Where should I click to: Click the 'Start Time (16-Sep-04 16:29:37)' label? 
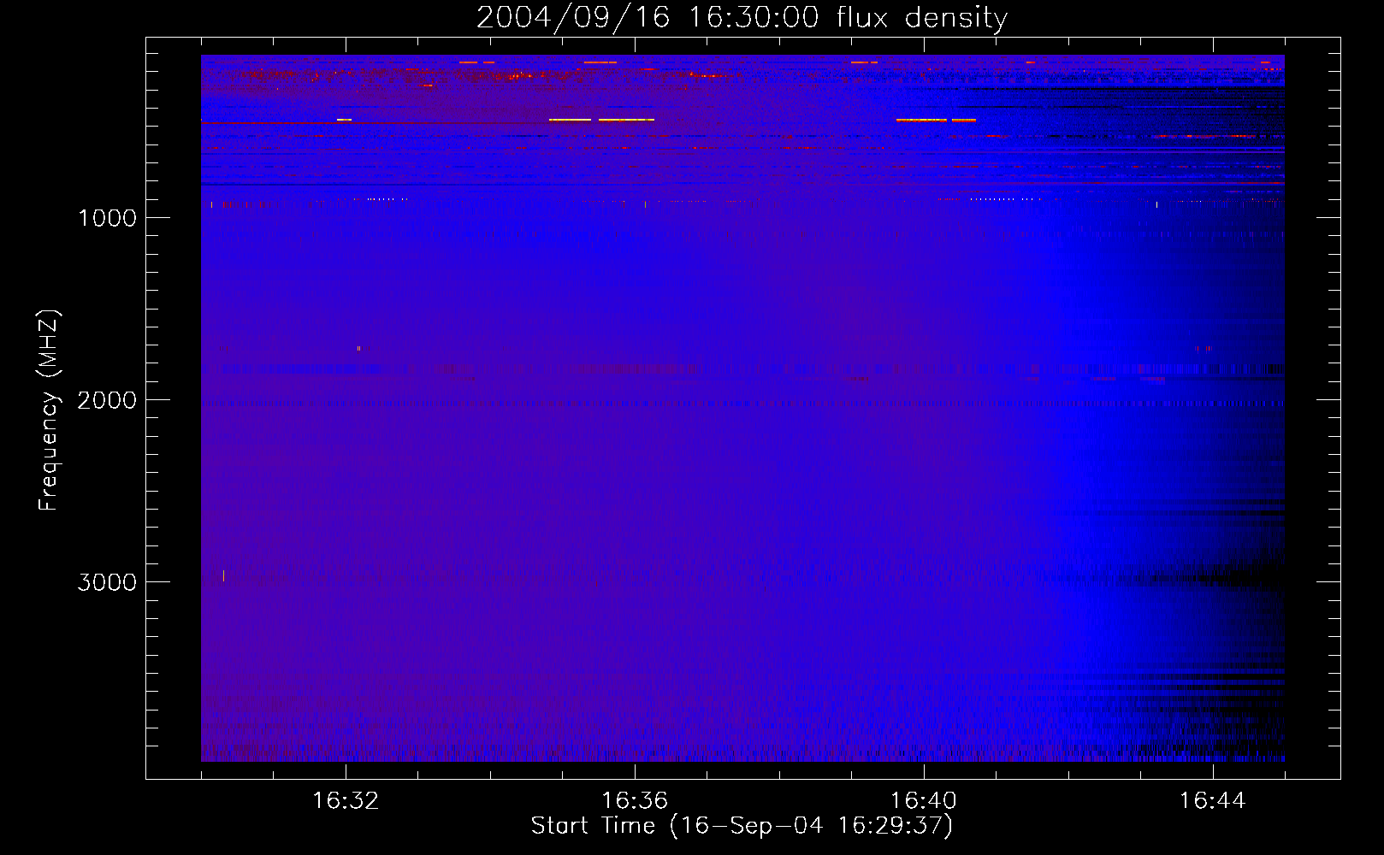click(742, 826)
